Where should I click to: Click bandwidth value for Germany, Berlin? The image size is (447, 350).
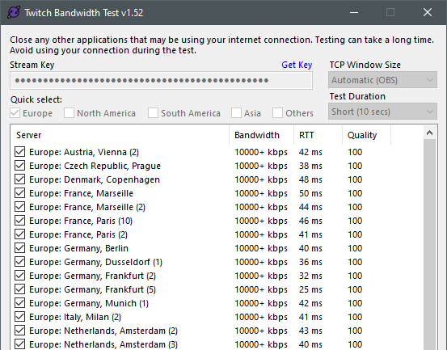tap(261, 248)
